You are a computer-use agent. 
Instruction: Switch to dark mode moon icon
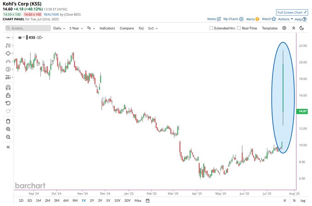click(x=301, y=28)
